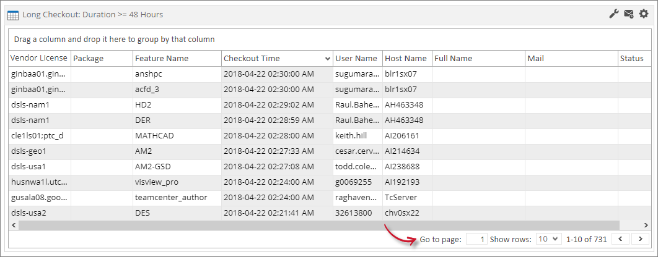Screen dimensions: 658x257
Task: Click the scroll left arrow of the table
Action: pos(14,225)
